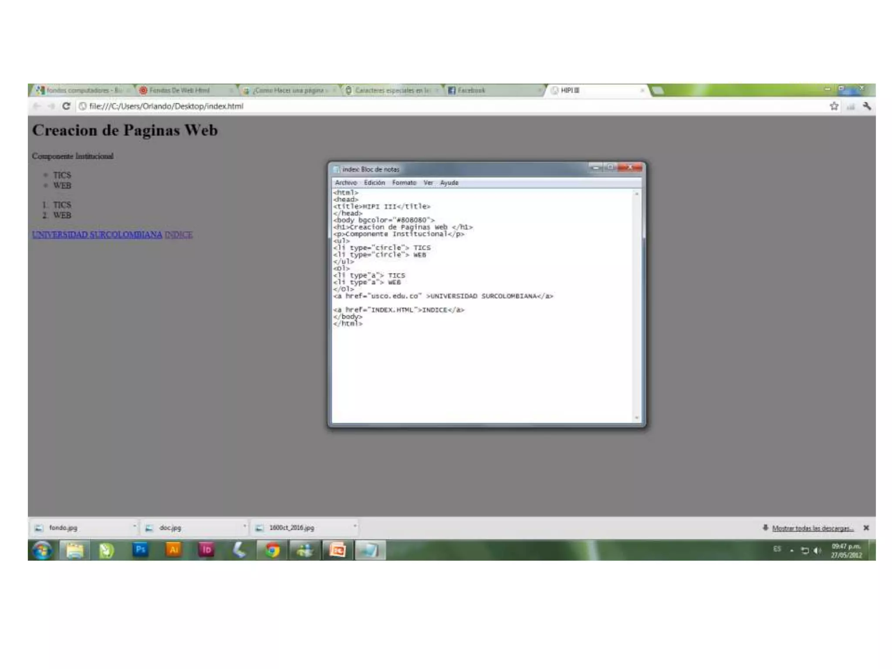Click the volume icon in system tray

pos(817,551)
